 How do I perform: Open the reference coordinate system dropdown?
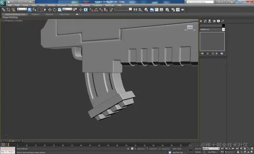(x=67, y=9)
